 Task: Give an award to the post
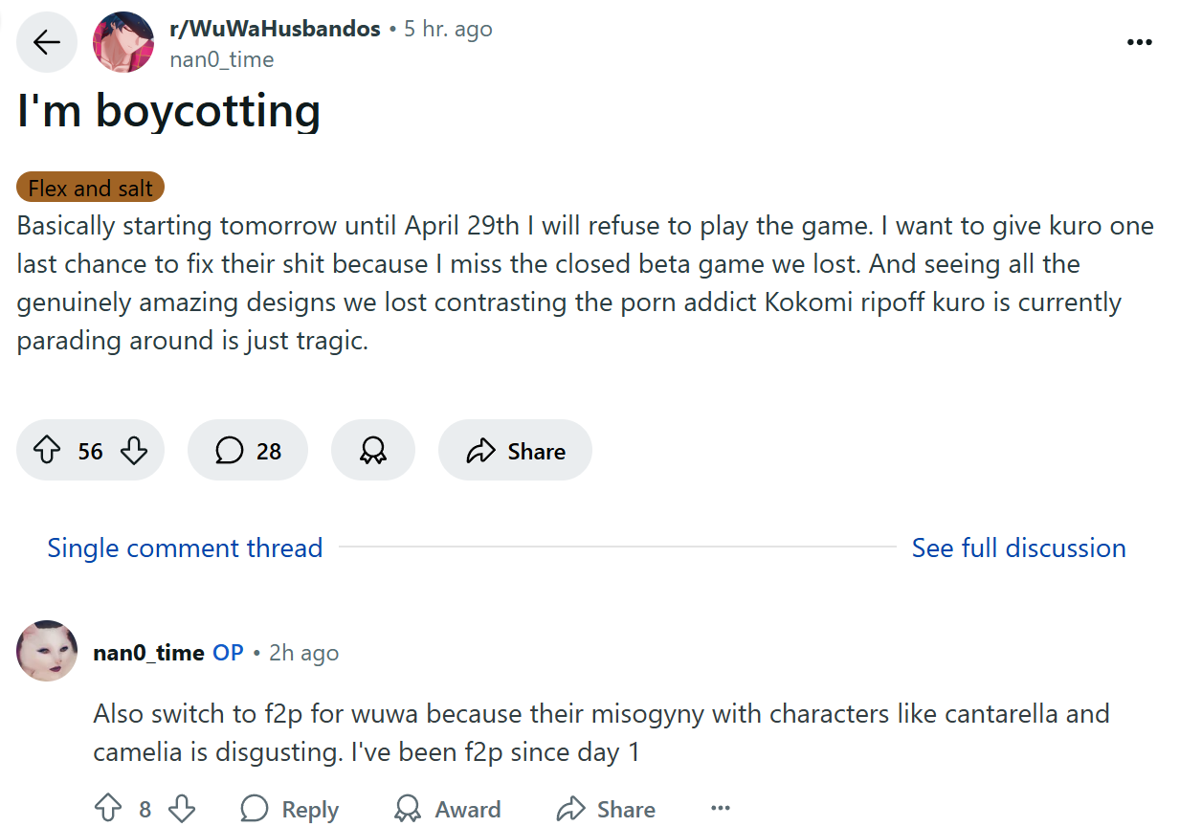tap(373, 451)
